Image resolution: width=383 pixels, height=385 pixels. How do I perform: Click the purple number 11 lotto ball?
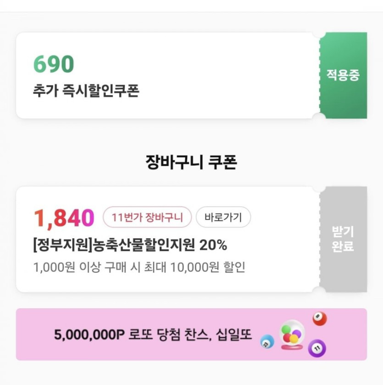[316, 348]
